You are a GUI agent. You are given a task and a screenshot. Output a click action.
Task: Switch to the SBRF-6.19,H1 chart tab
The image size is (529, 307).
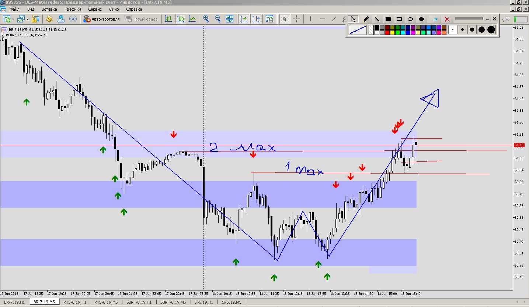click(139, 302)
